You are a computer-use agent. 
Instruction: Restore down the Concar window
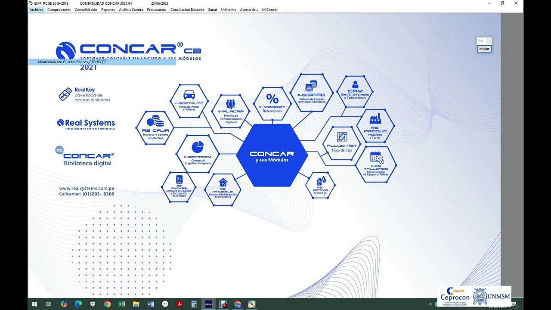coord(502,3)
